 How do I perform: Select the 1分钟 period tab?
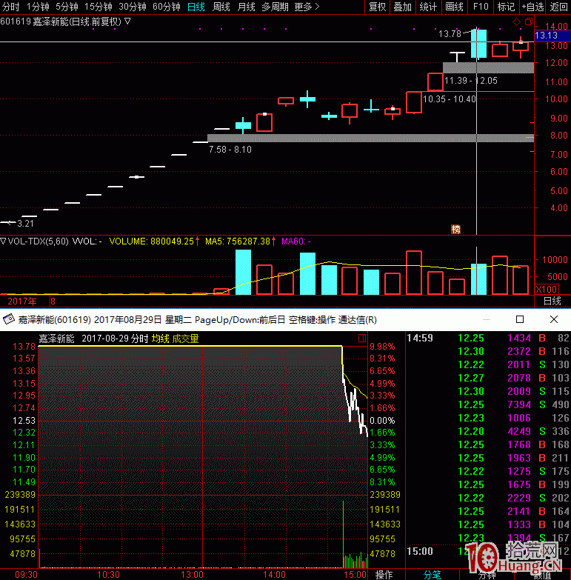tap(38, 7)
